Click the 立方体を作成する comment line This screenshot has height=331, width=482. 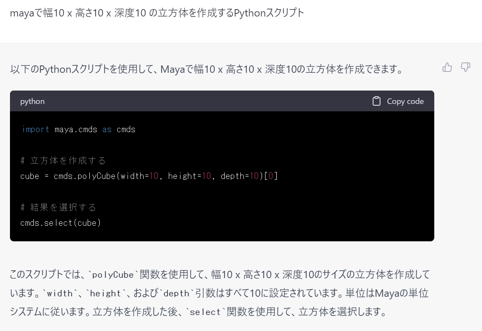[63, 161]
